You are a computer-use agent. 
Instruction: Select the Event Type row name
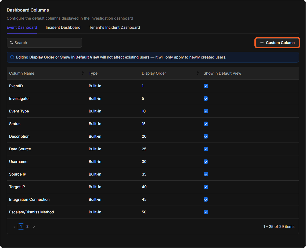tap(19, 111)
